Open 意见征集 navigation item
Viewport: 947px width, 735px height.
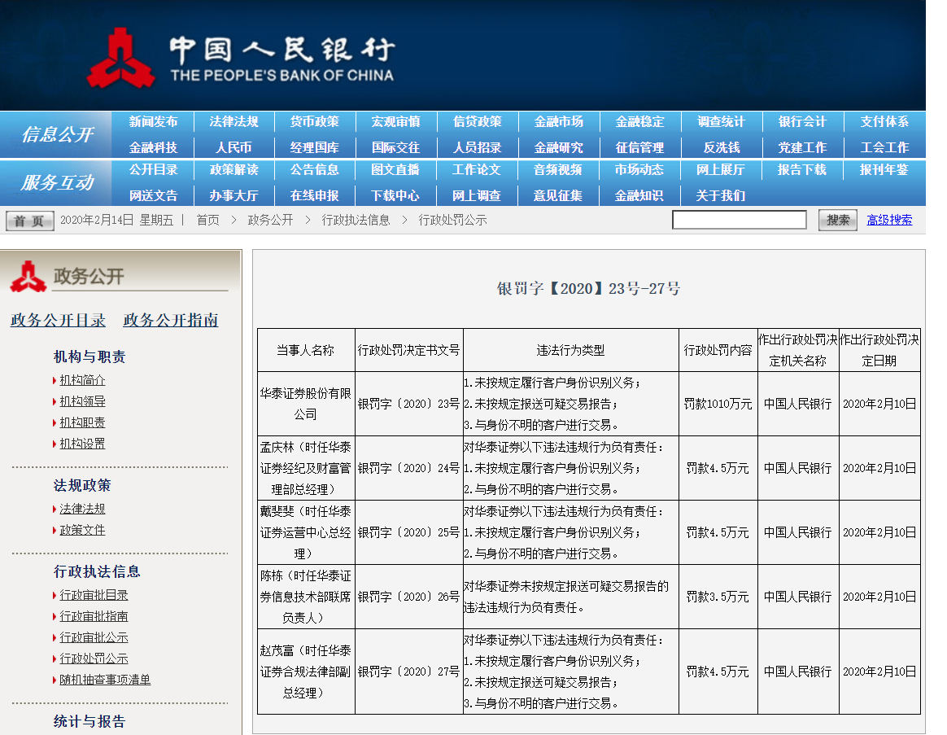(559, 196)
